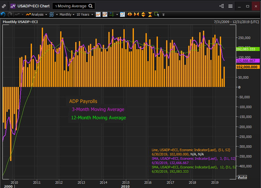
Task: Open the 10 Years range dropdown
Action: pos(84,14)
